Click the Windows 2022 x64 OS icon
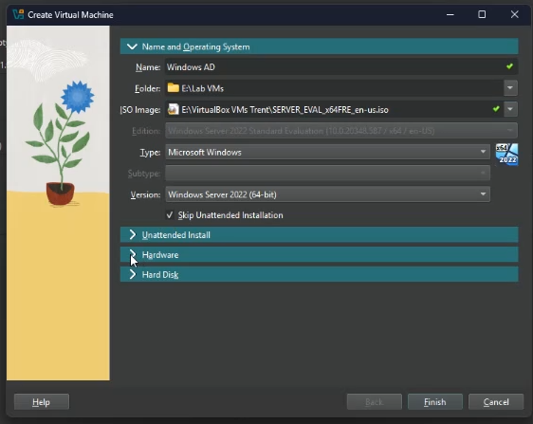Image resolution: width=533 pixels, height=424 pixels. point(506,155)
